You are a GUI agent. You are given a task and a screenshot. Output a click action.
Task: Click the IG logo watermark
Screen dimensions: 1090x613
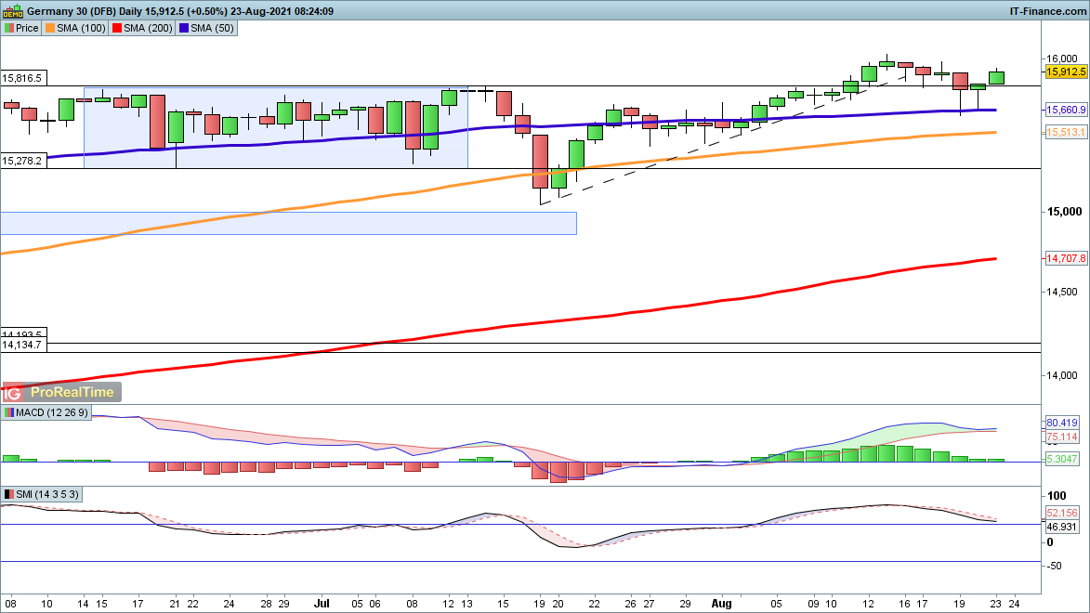pos(16,392)
